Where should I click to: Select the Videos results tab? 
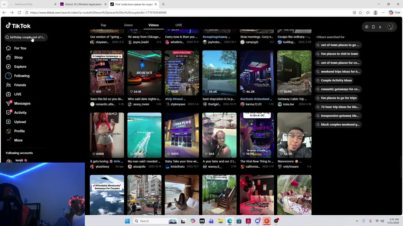(x=154, y=25)
